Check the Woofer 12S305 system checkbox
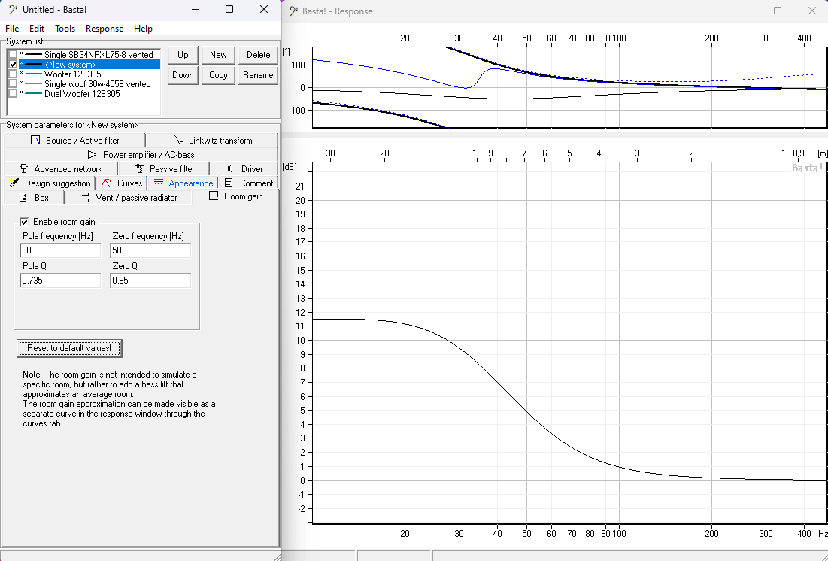 [x=13, y=74]
